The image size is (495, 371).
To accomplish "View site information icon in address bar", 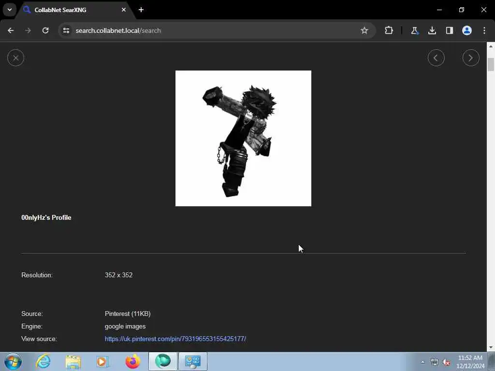I will pyautogui.click(x=66, y=30).
